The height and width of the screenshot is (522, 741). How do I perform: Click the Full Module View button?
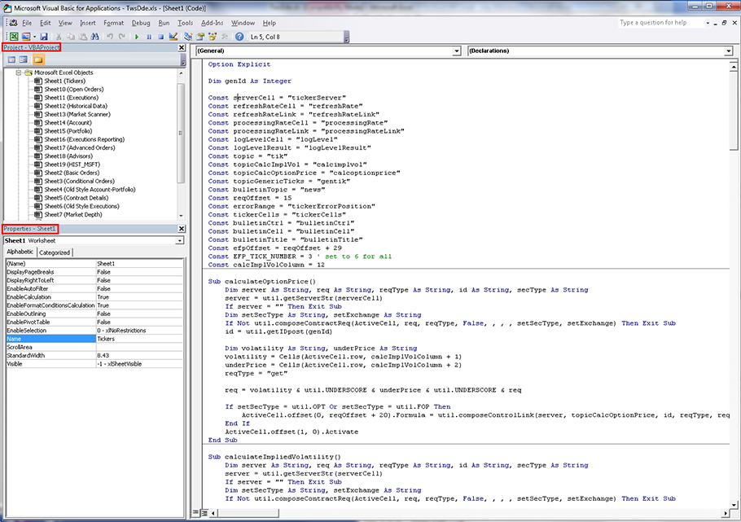click(204, 512)
